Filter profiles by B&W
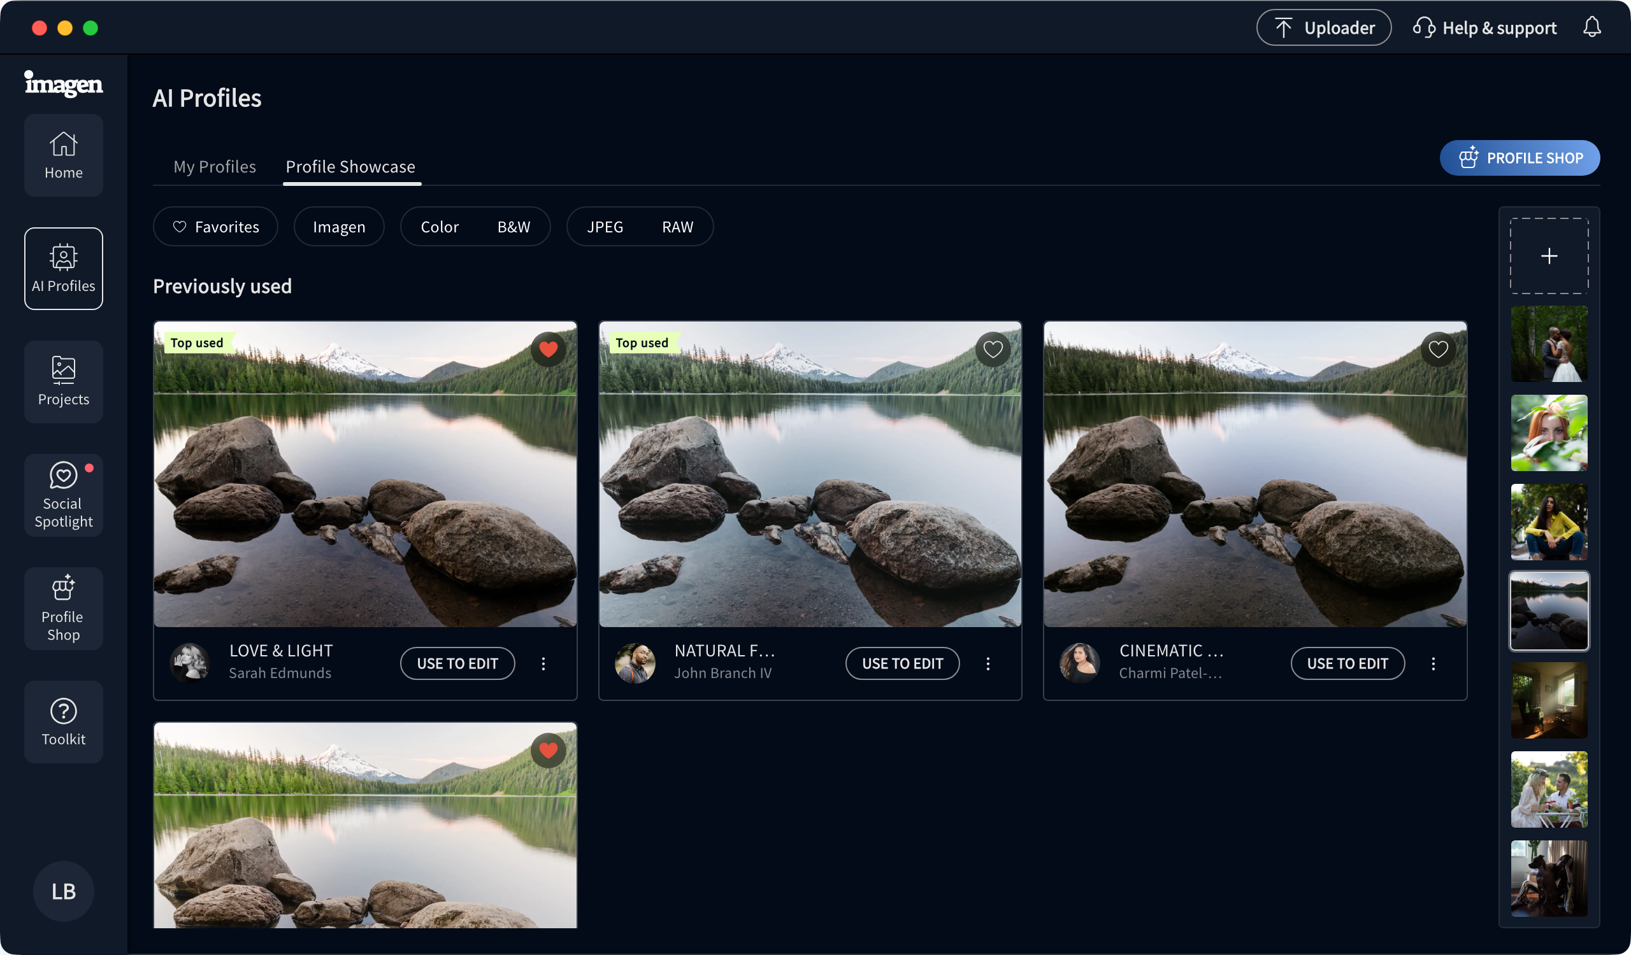This screenshot has height=955, width=1631. tap(514, 227)
